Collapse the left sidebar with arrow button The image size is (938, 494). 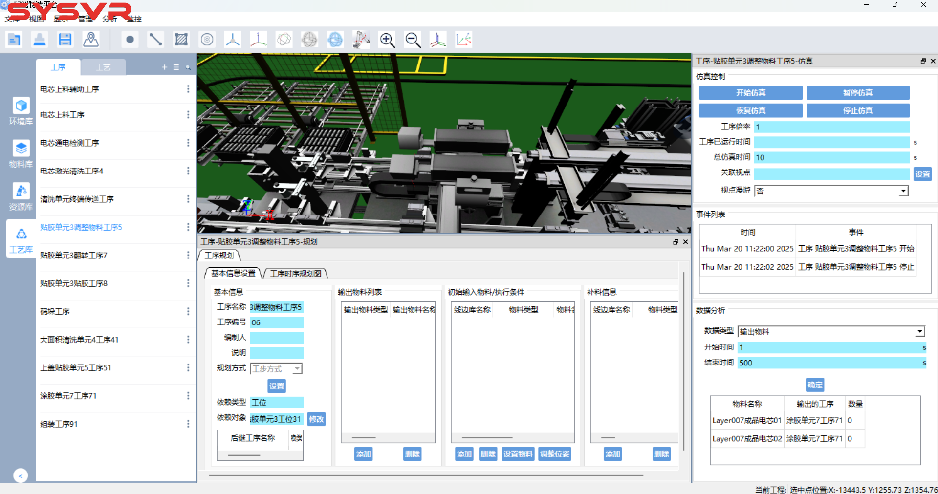coord(21,475)
